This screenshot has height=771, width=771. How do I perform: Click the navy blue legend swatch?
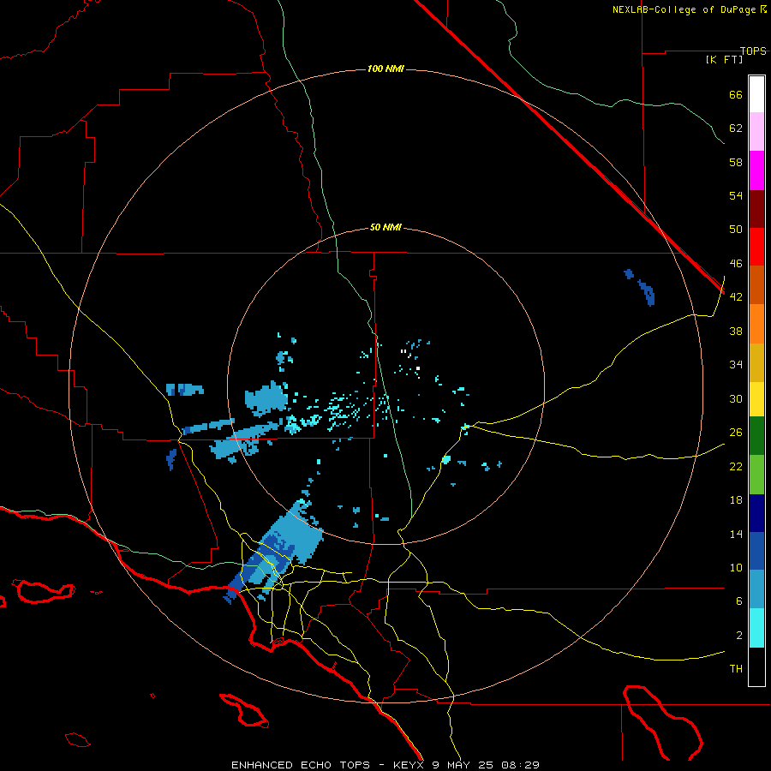pyautogui.click(x=756, y=513)
